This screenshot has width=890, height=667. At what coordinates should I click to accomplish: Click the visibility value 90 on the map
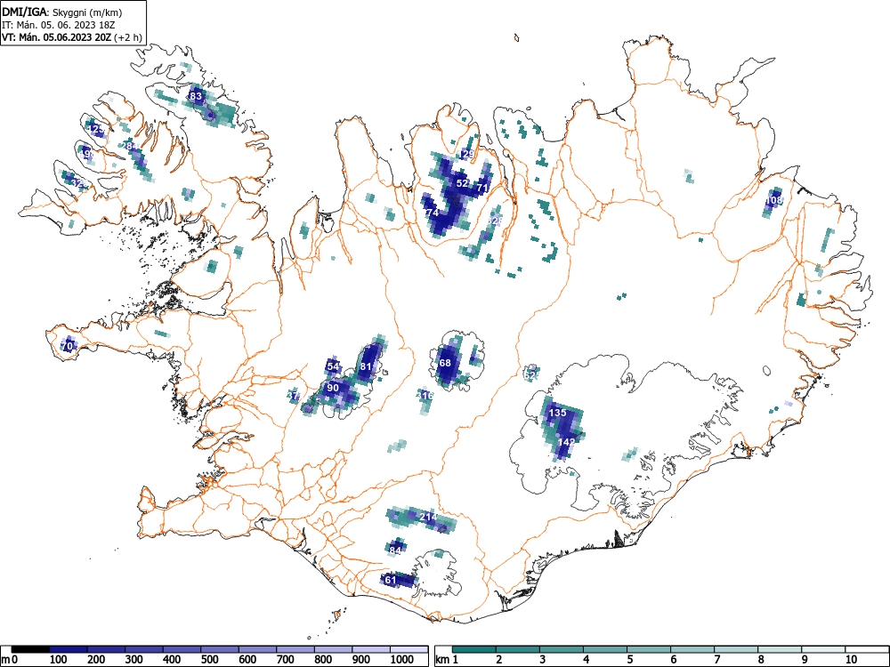(333, 388)
